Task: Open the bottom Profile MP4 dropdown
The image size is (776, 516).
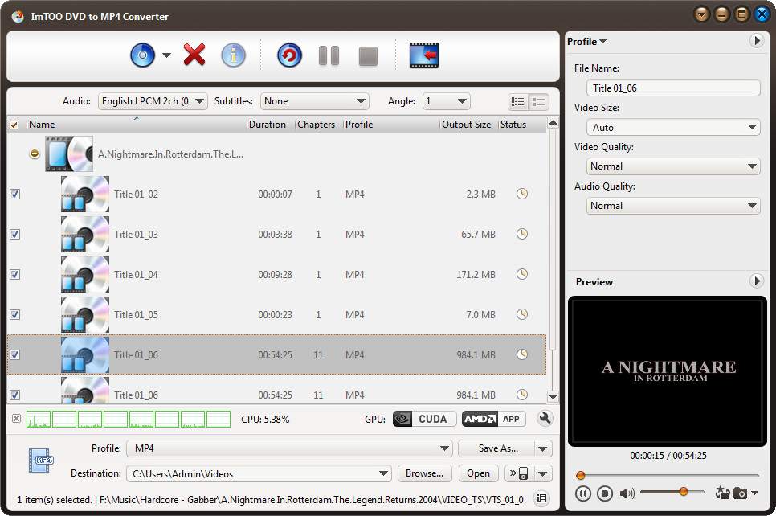Action: (289, 448)
